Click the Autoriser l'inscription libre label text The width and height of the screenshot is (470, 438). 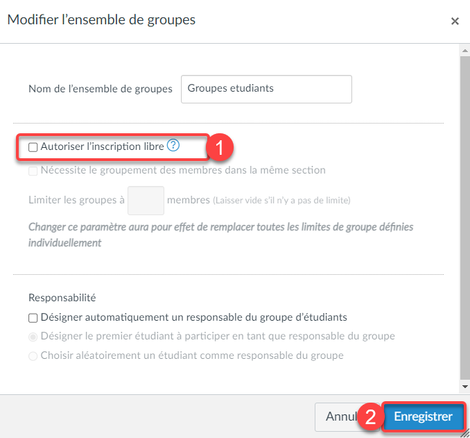point(102,146)
